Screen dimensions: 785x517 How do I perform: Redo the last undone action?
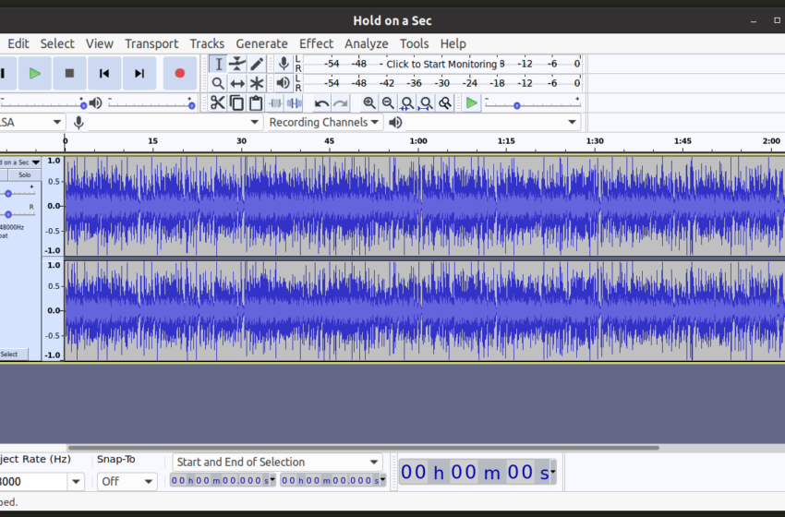coord(341,103)
